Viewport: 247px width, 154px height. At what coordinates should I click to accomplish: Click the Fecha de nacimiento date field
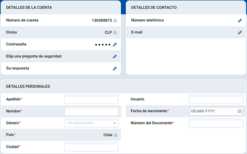pyautogui.click(x=213, y=111)
